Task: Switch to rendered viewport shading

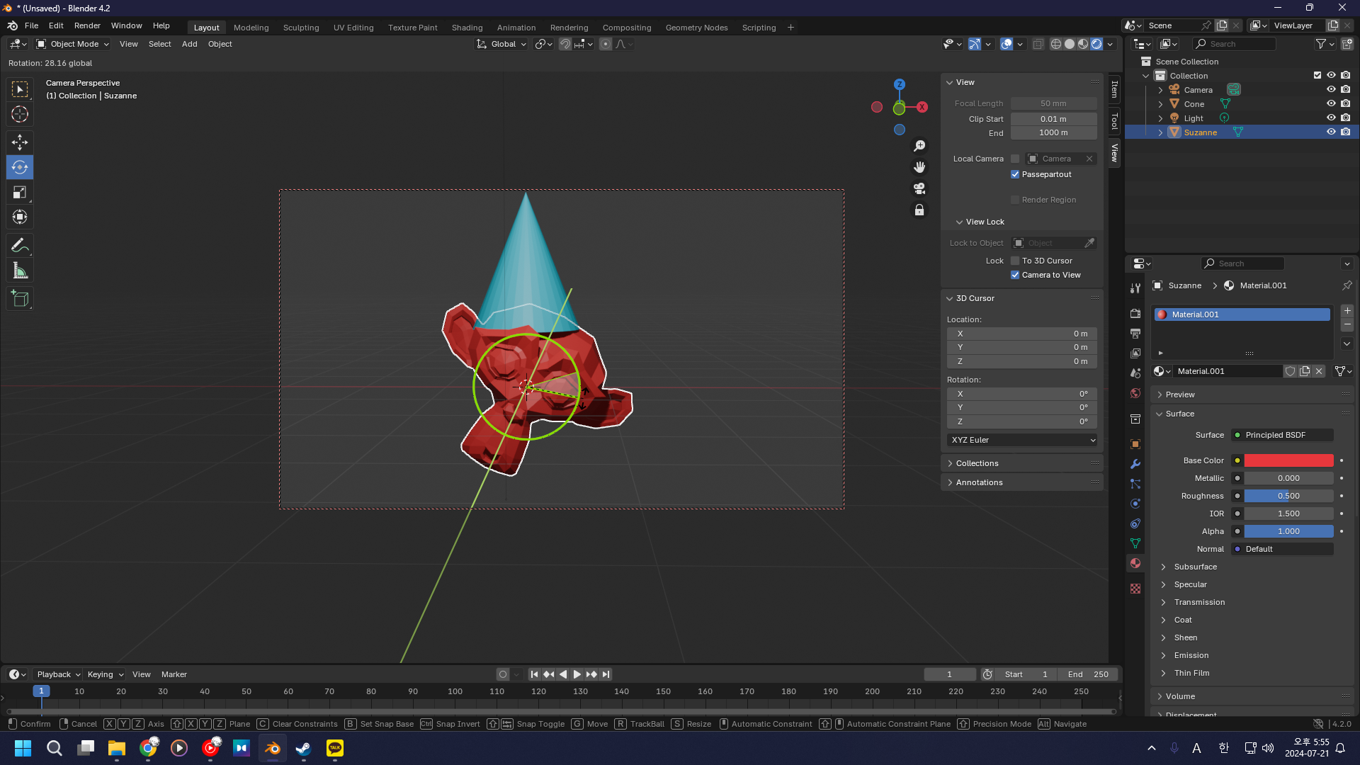Action: point(1096,44)
